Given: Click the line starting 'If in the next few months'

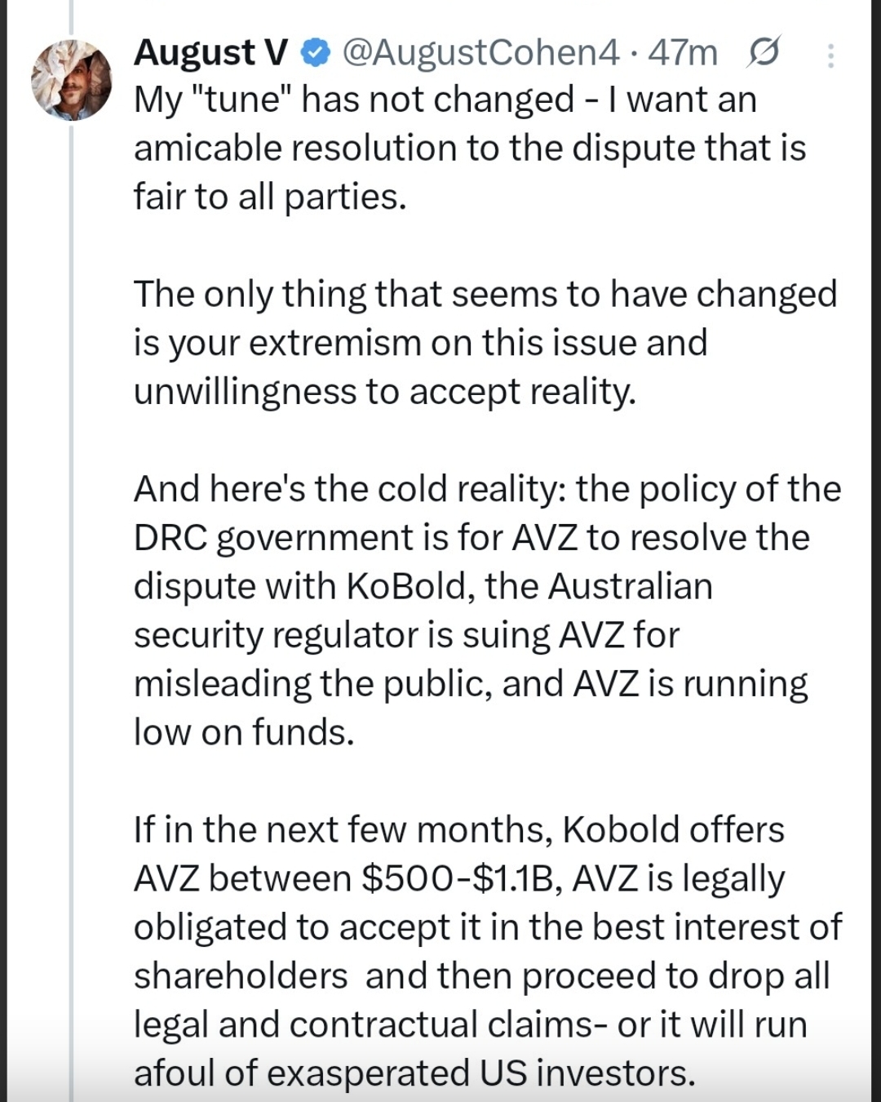Looking at the screenshot, I should point(458,830).
